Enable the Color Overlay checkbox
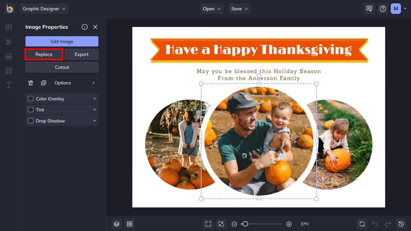 point(30,99)
